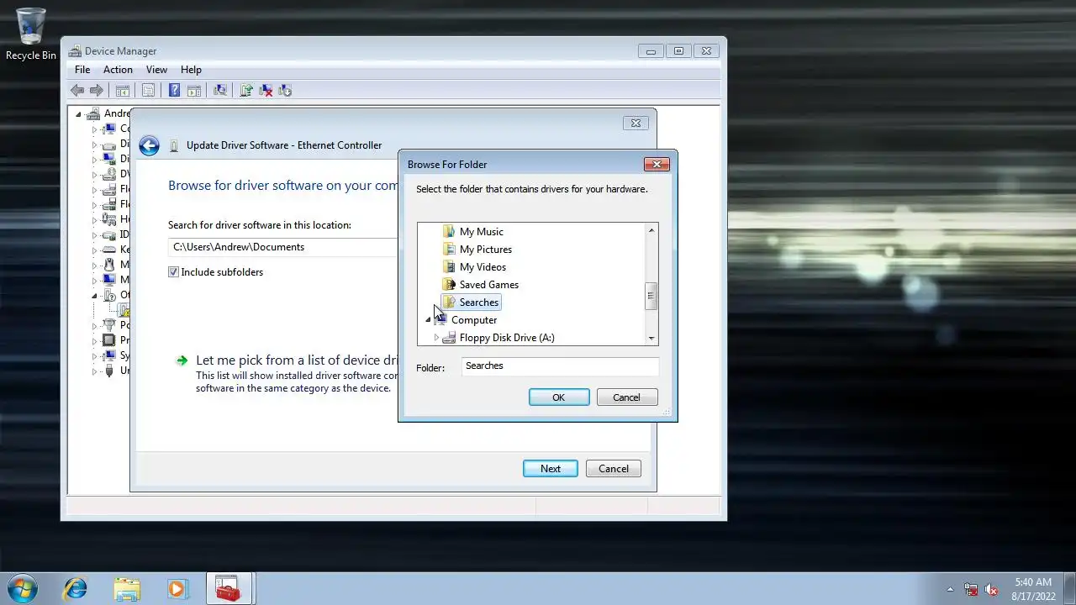Screen dimensions: 1076x605
Task: Show hidden tray icons with the arrow
Action: [951, 589]
